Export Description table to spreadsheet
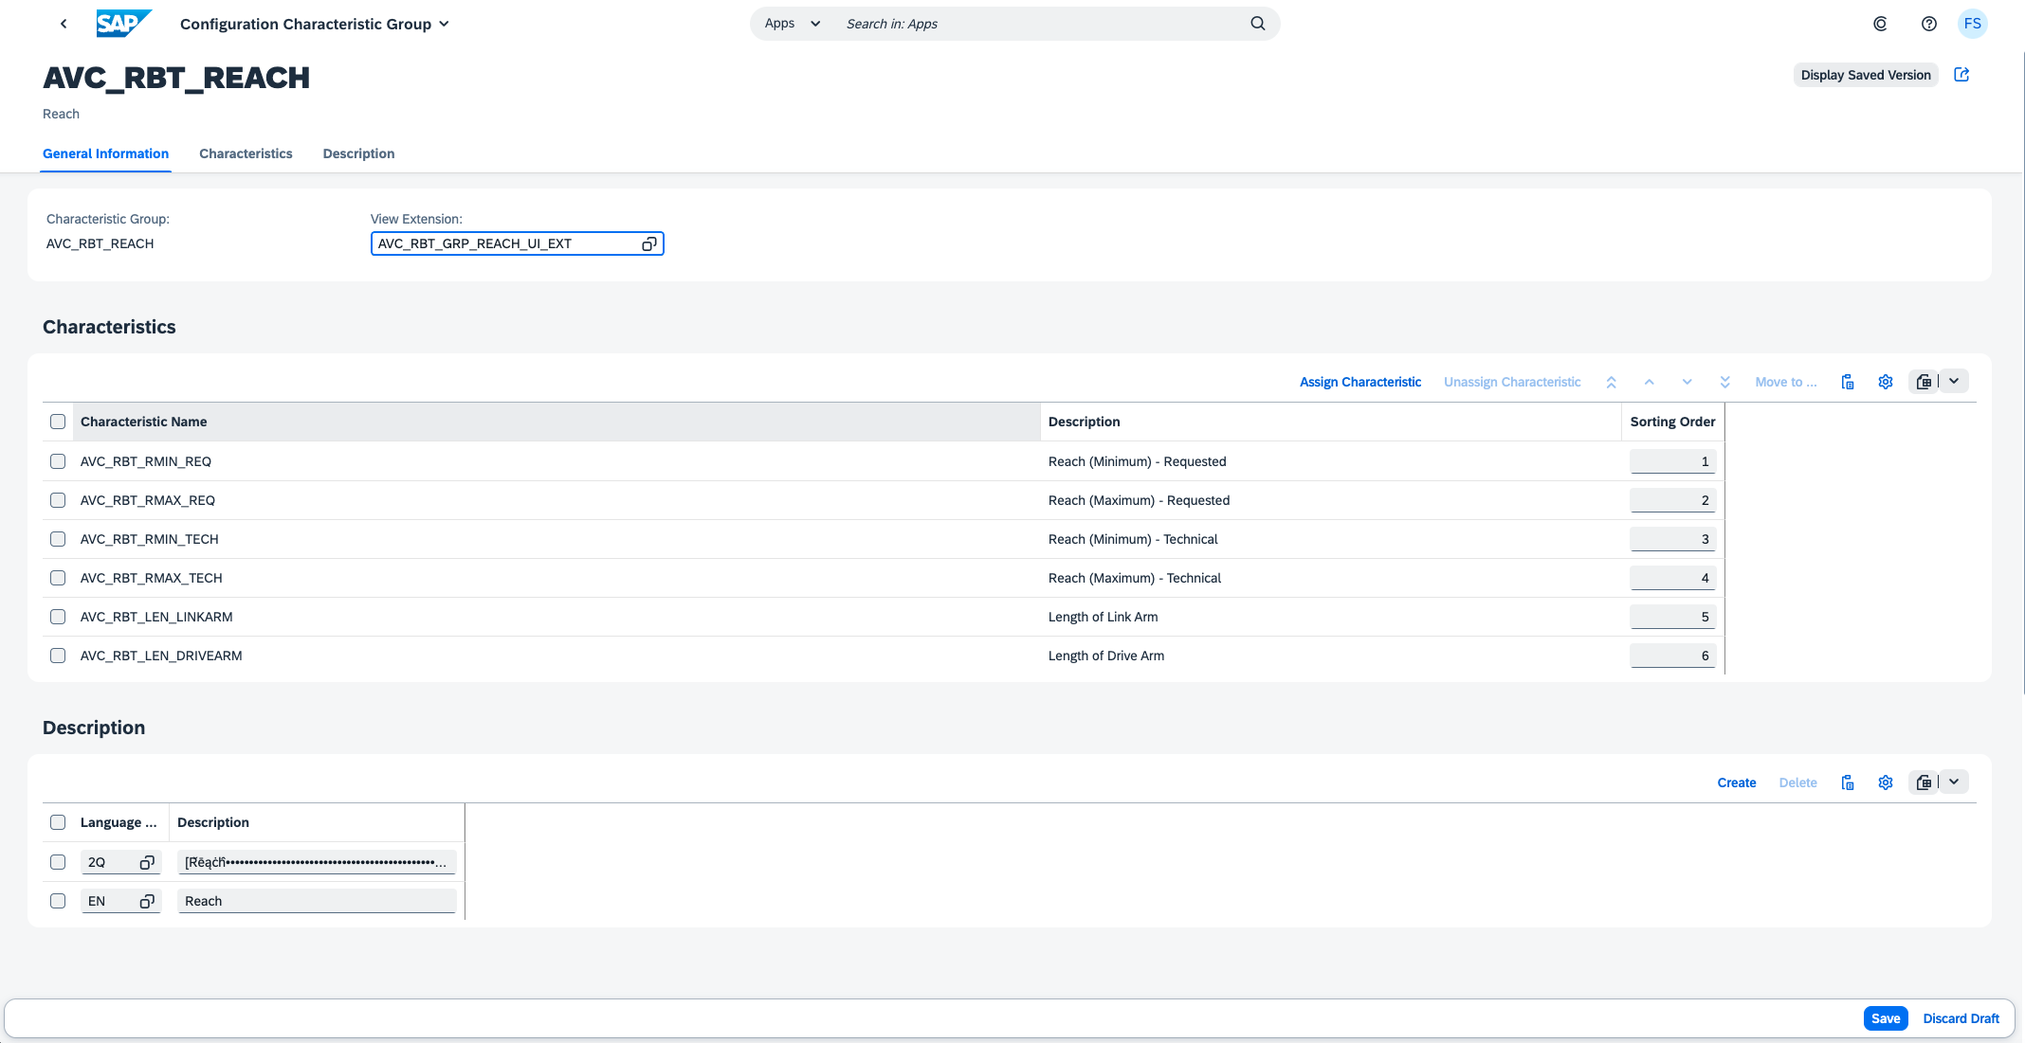The width and height of the screenshot is (2025, 1043). pos(1924,782)
